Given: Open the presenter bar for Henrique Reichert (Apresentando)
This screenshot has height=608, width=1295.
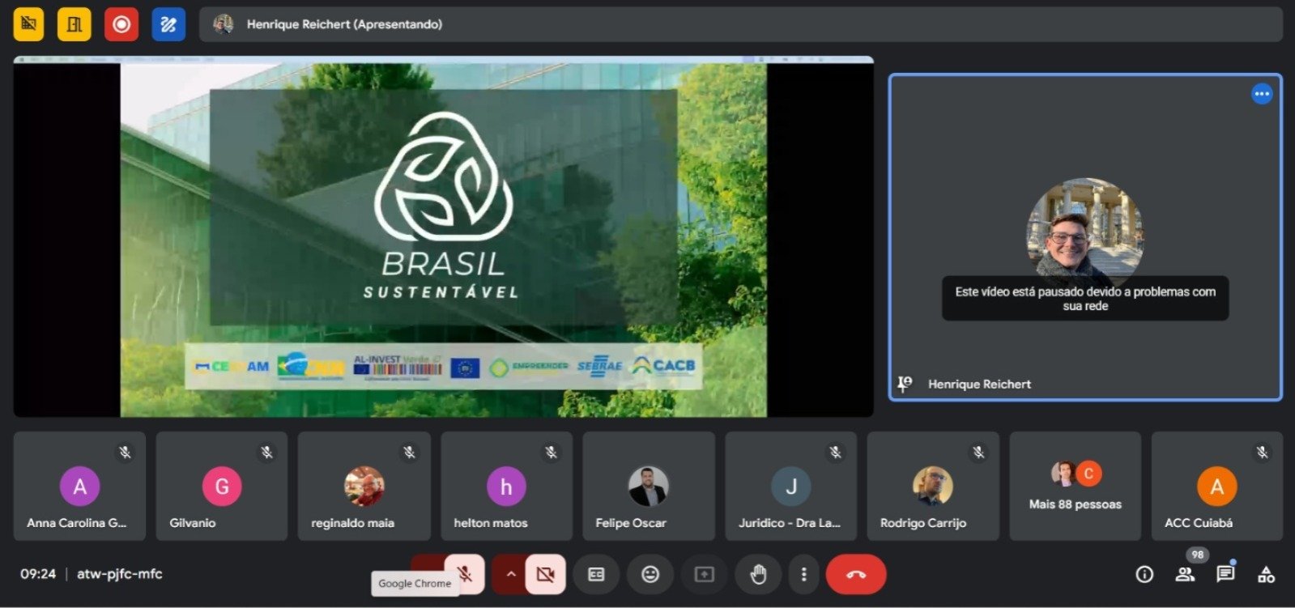Looking at the screenshot, I should click(x=740, y=24).
